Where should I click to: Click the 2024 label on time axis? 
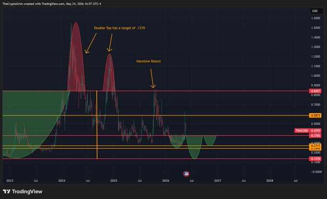[x=62, y=181]
